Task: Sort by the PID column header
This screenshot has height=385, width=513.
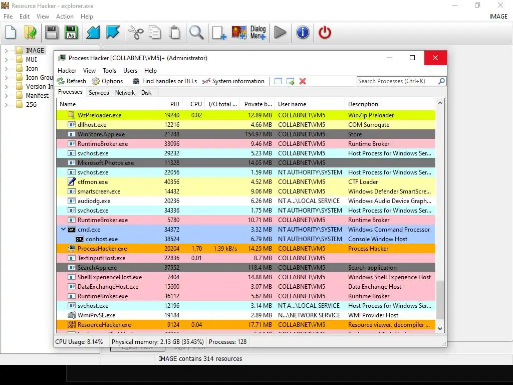Action: pyautogui.click(x=170, y=104)
